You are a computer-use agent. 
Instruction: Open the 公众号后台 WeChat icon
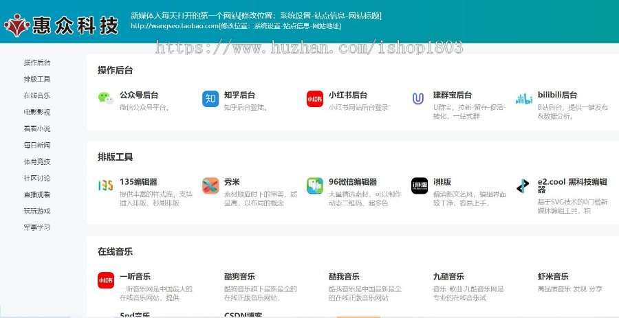pyautogui.click(x=106, y=98)
